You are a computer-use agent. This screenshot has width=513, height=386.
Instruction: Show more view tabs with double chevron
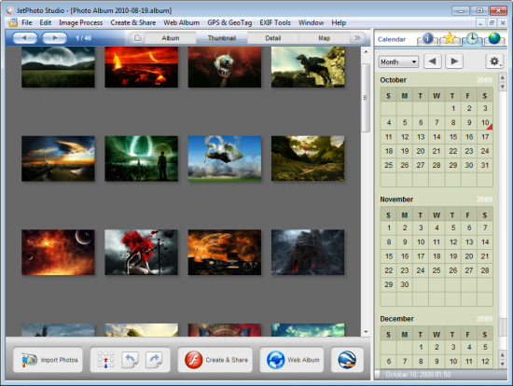[357, 38]
